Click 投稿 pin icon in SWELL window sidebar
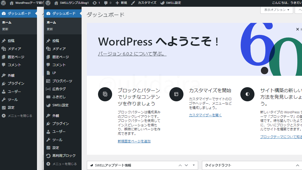The height and width of the screenshot is (170, 302). pyautogui.click(x=48, y=41)
